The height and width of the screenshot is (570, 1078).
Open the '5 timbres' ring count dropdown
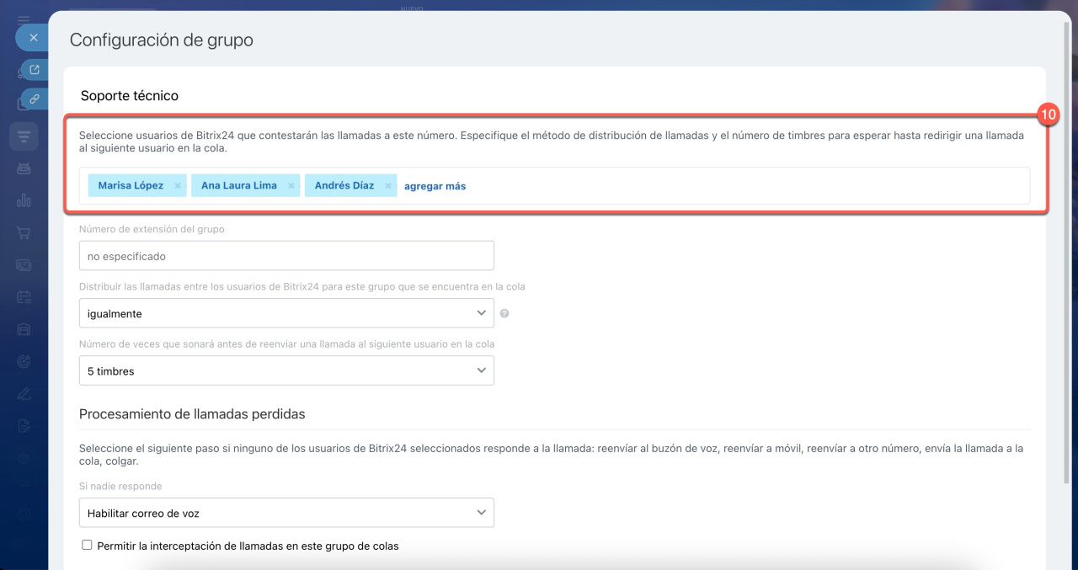pos(286,370)
